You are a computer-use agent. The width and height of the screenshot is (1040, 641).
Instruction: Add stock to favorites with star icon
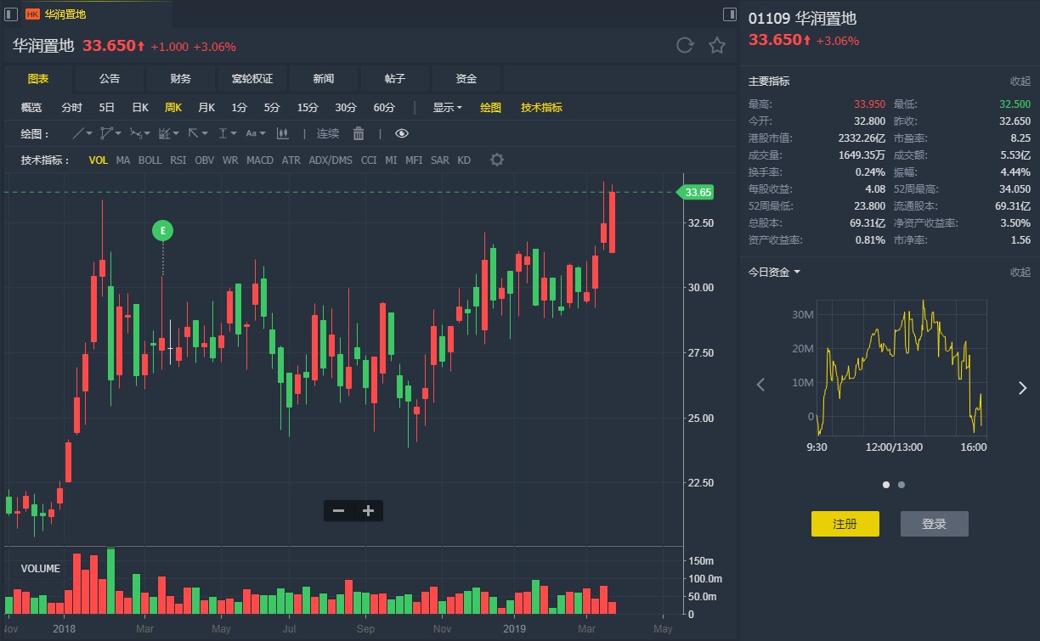(717, 46)
